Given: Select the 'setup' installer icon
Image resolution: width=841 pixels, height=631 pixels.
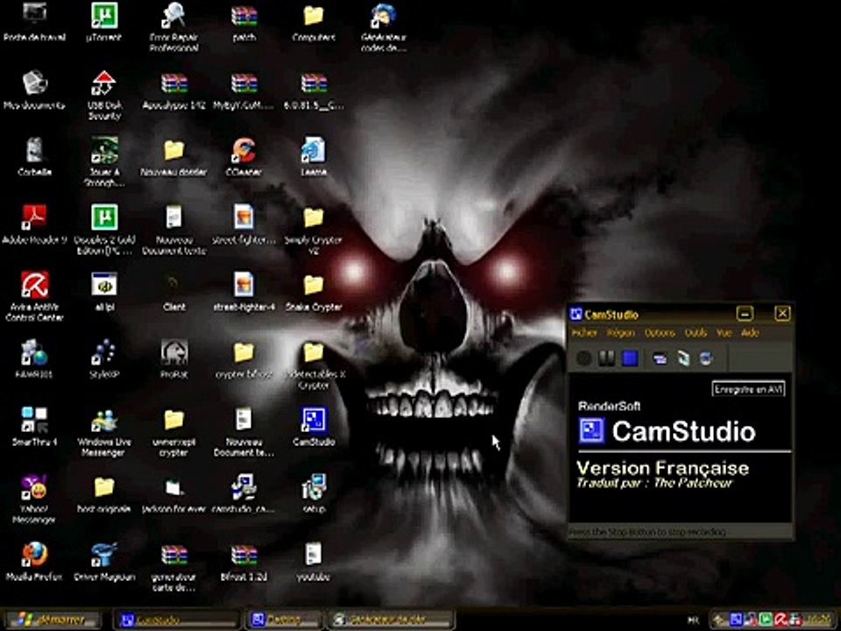Looking at the screenshot, I should [314, 493].
